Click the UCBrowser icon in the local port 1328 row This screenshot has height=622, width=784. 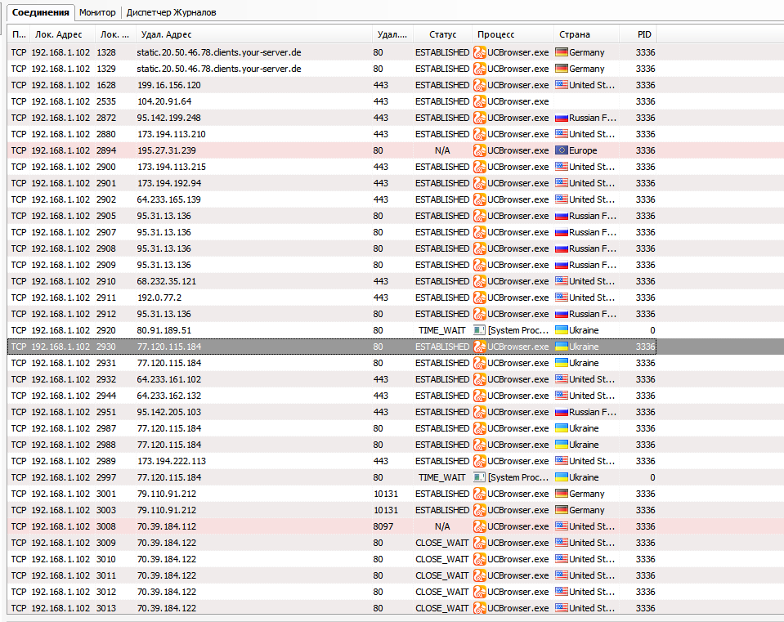(480, 52)
